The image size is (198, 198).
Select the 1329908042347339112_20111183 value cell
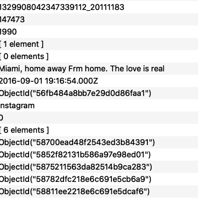pos(62,7)
